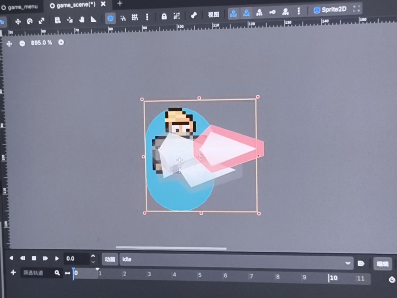
Task: Open the skeleton bone options
Action: pos(194,15)
